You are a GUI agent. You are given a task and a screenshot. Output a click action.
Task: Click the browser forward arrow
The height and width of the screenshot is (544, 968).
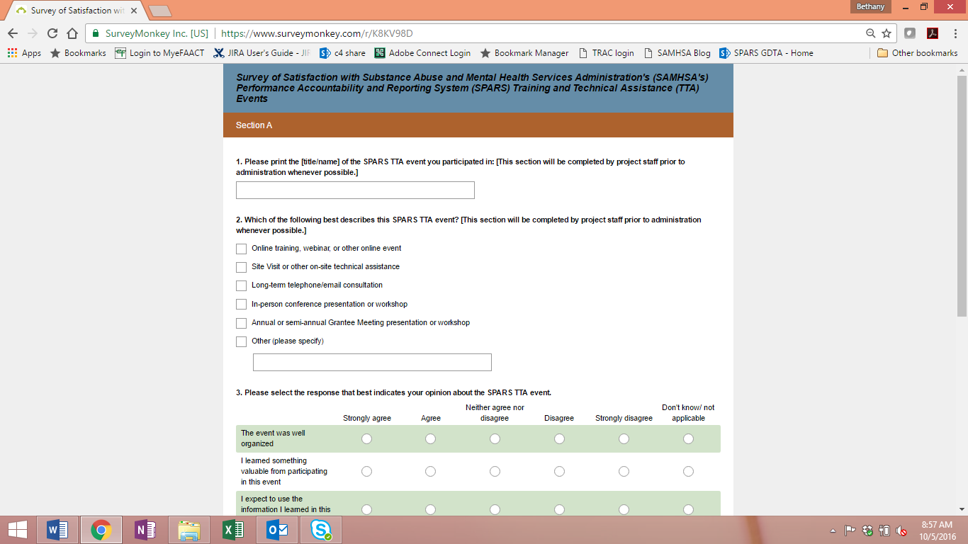(33, 33)
